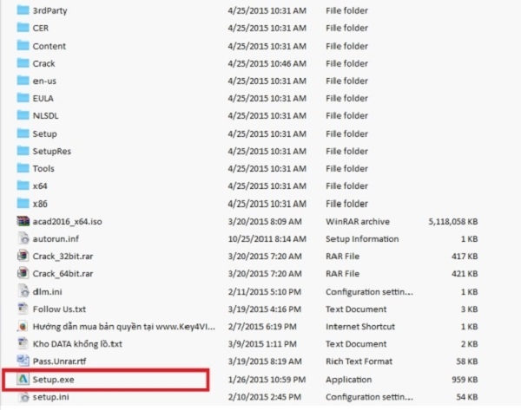
Task: Select the 959 KB size value
Action: pyautogui.click(x=465, y=380)
